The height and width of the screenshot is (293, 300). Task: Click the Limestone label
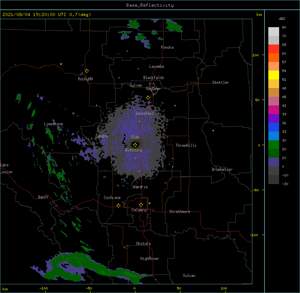53,124
